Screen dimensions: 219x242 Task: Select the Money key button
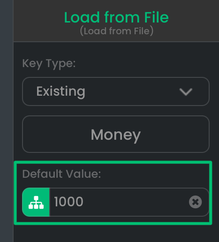(116, 134)
